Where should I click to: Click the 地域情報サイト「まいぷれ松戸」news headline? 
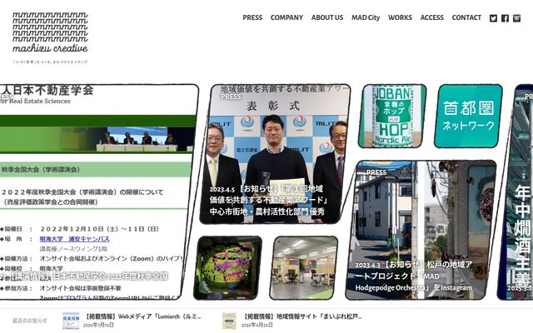click(301, 316)
